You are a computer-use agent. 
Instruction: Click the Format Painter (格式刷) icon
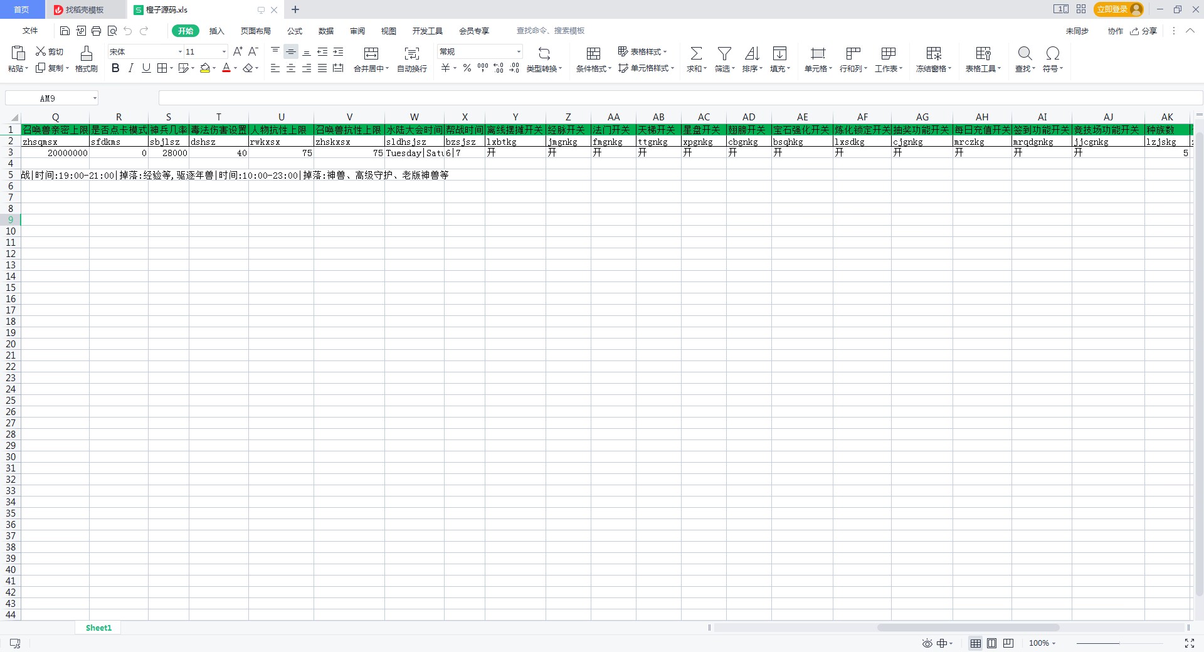click(87, 54)
